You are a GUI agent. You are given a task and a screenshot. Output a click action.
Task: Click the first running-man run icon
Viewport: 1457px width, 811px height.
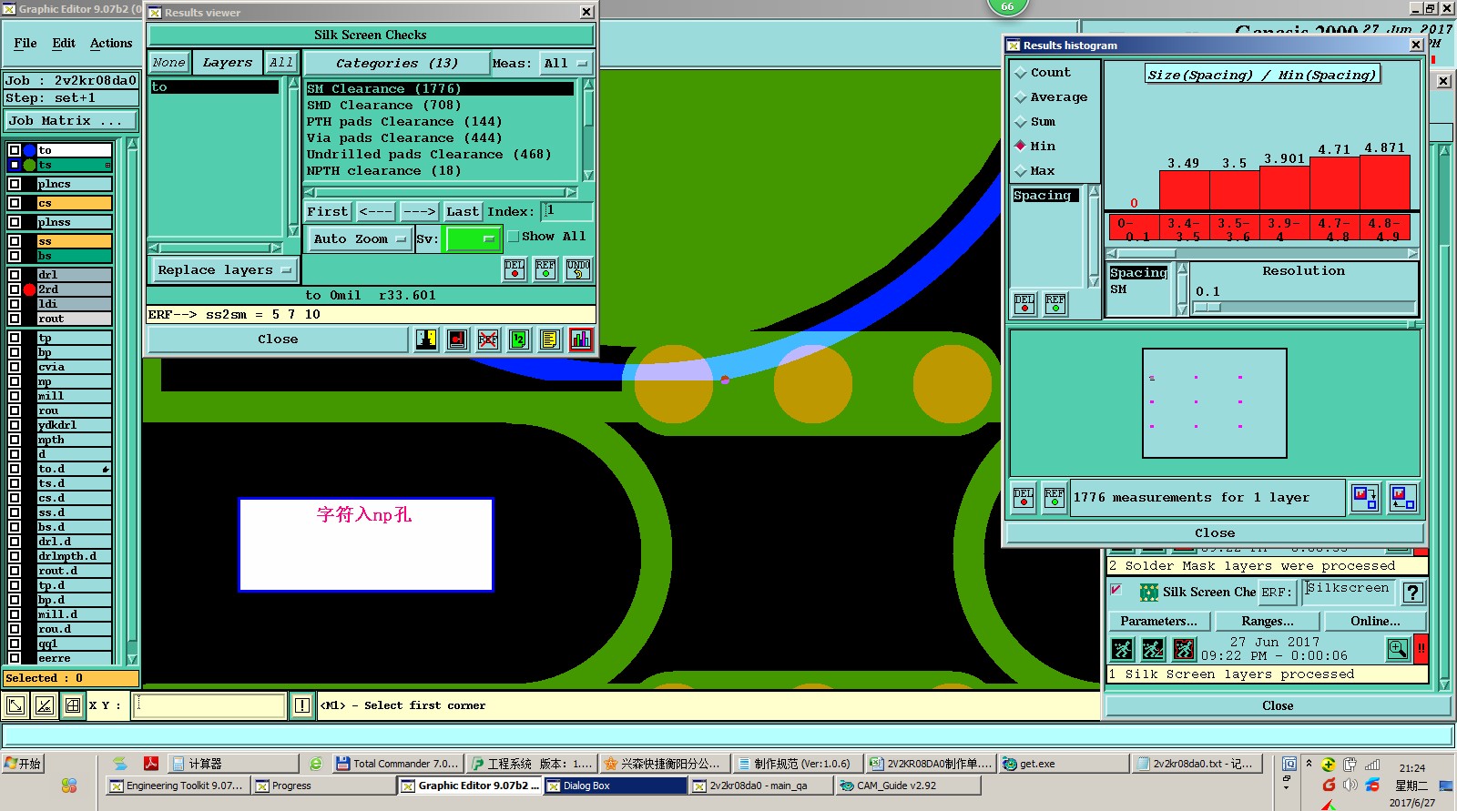pyautogui.click(x=1123, y=649)
